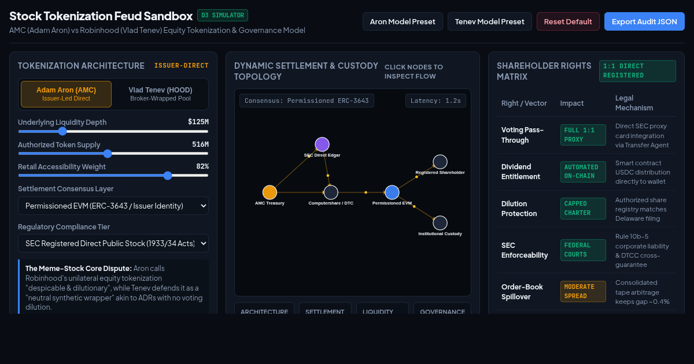
Task: Select the Voting Pass-Through row label
Action: [x=522, y=135]
